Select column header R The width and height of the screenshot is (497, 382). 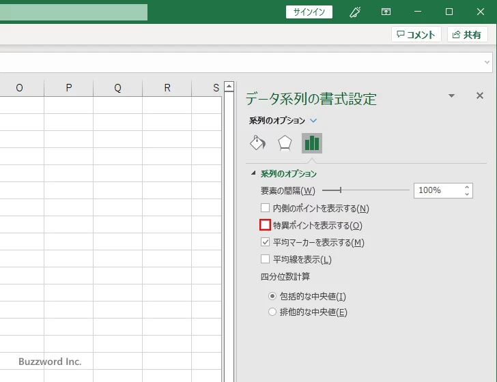(x=167, y=88)
